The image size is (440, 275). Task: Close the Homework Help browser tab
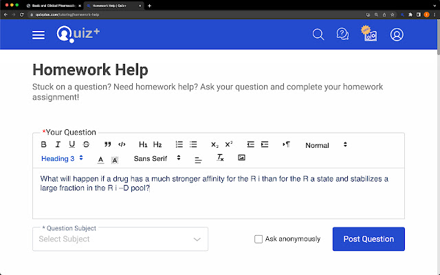point(140,5)
